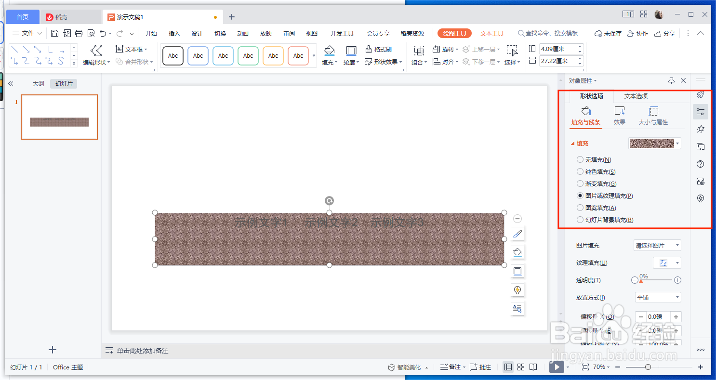Viewport: 716px width, 380px height.
Task: Open the Placement (平铺) dropdown
Action: 658,297
